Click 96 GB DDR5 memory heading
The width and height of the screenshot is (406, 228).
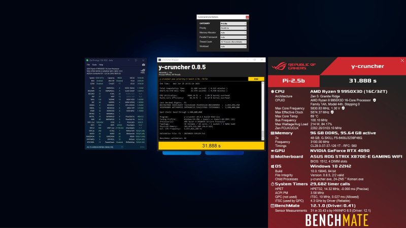pos(343,133)
